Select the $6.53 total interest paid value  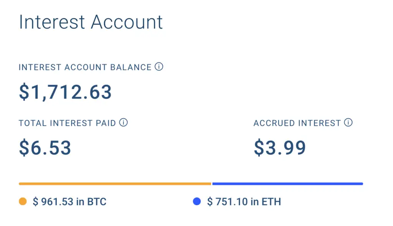pos(45,148)
